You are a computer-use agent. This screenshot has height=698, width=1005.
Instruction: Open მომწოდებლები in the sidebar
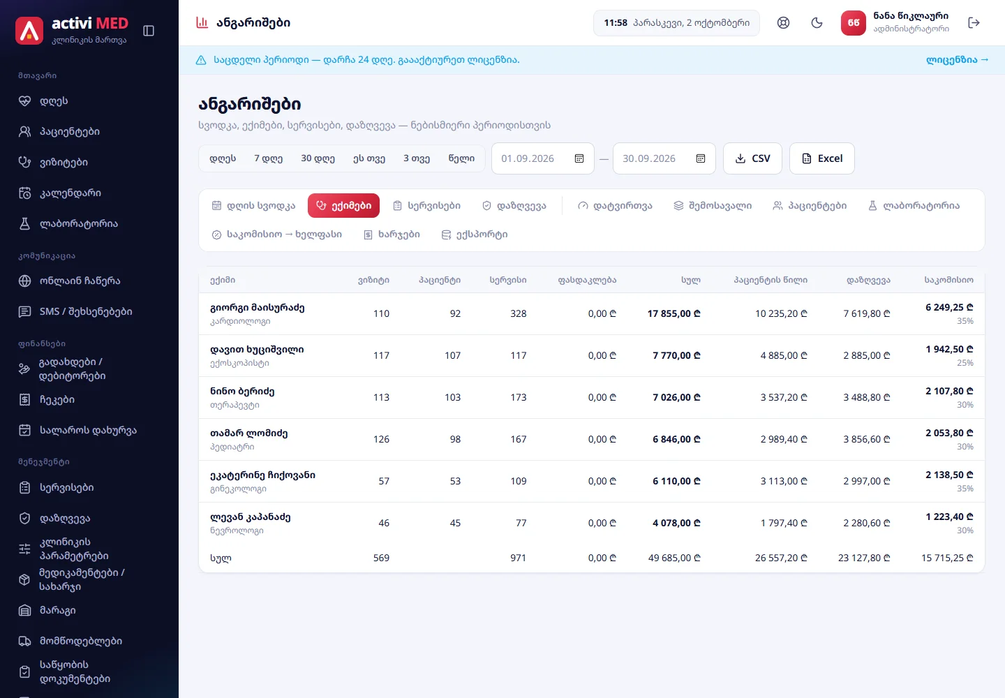[x=89, y=641]
